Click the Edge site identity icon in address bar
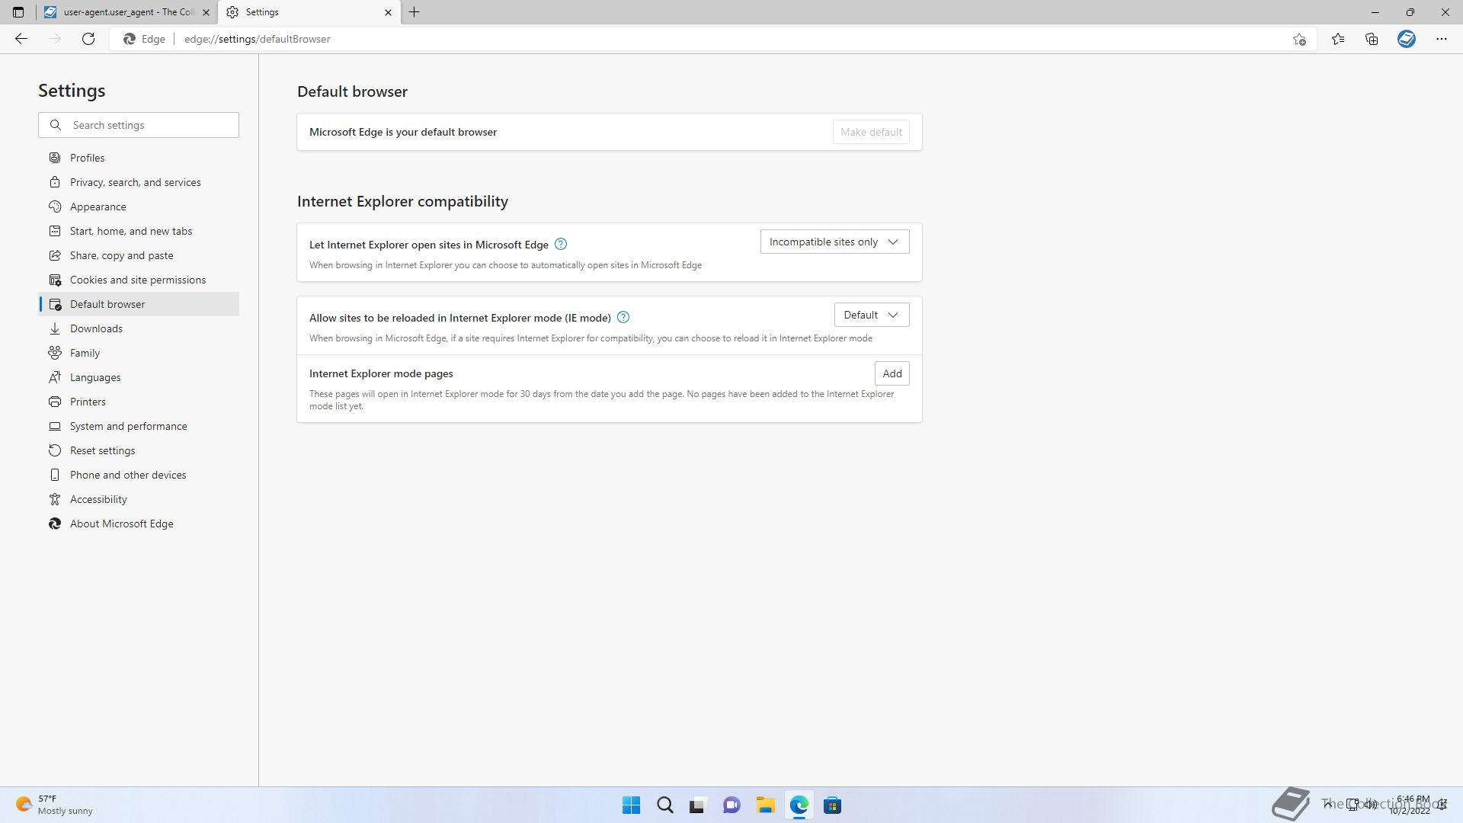Viewport: 1463px width, 823px height. 145,39
